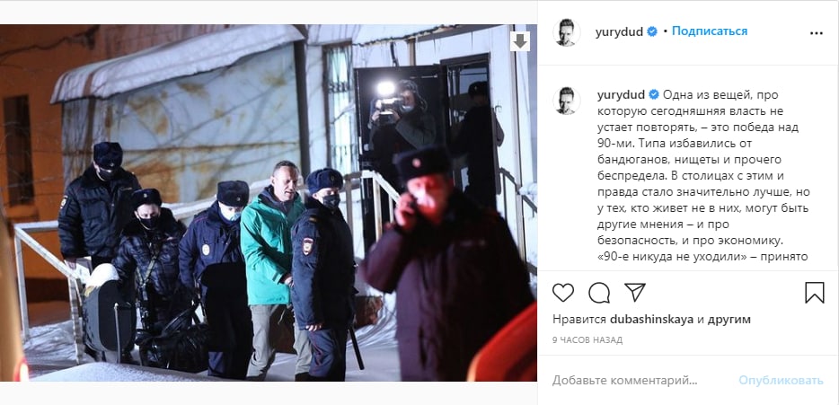This screenshot has width=839, height=405.
Task: Open comments via speech bubble icon
Action: [599, 293]
